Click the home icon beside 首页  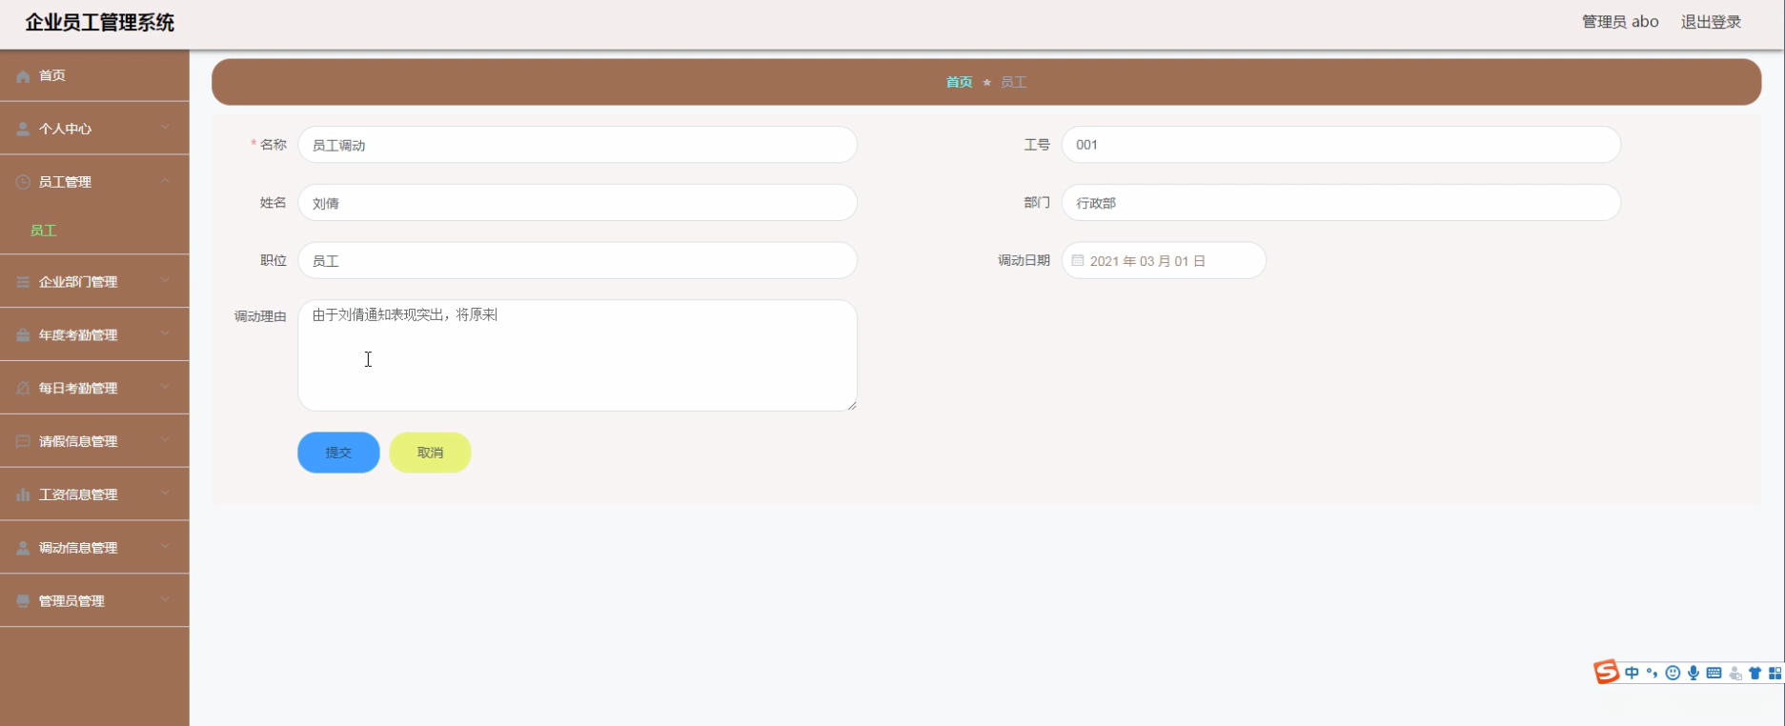(x=23, y=76)
